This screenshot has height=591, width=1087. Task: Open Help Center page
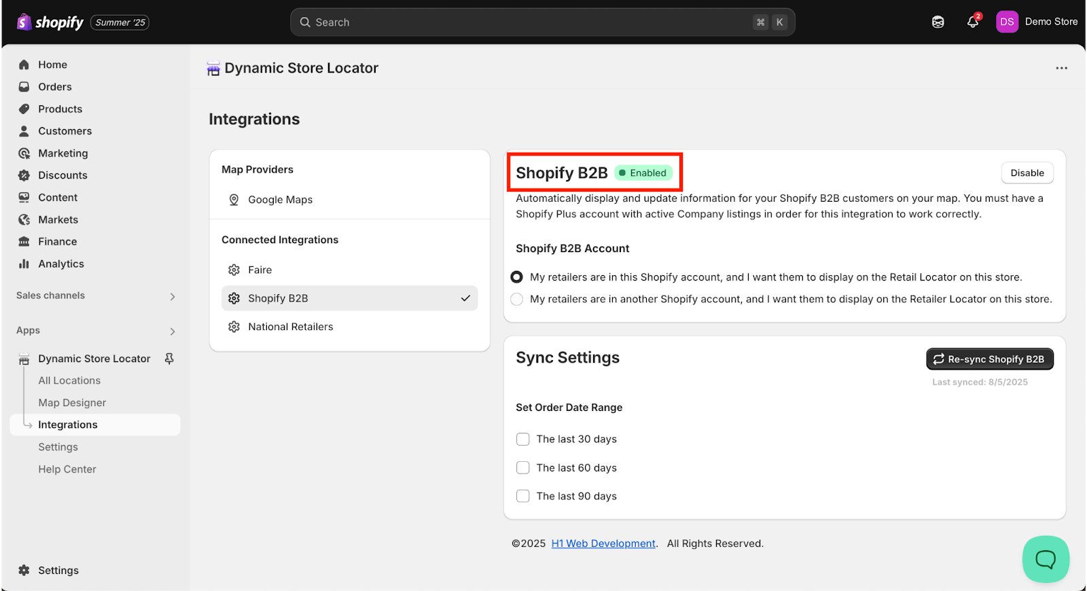67,469
